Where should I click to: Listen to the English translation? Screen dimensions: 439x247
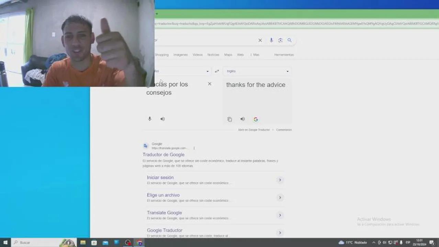[x=243, y=119]
